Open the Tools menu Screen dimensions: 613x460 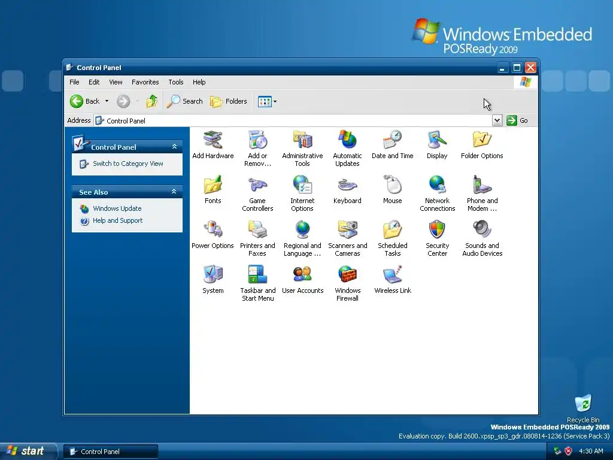pyautogui.click(x=176, y=82)
